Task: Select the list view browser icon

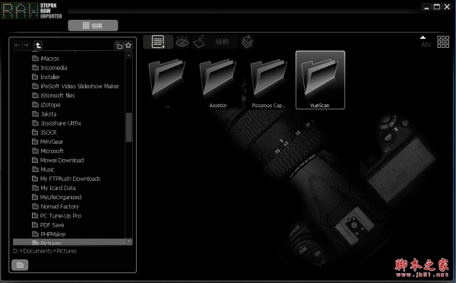Action: (158, 42)
